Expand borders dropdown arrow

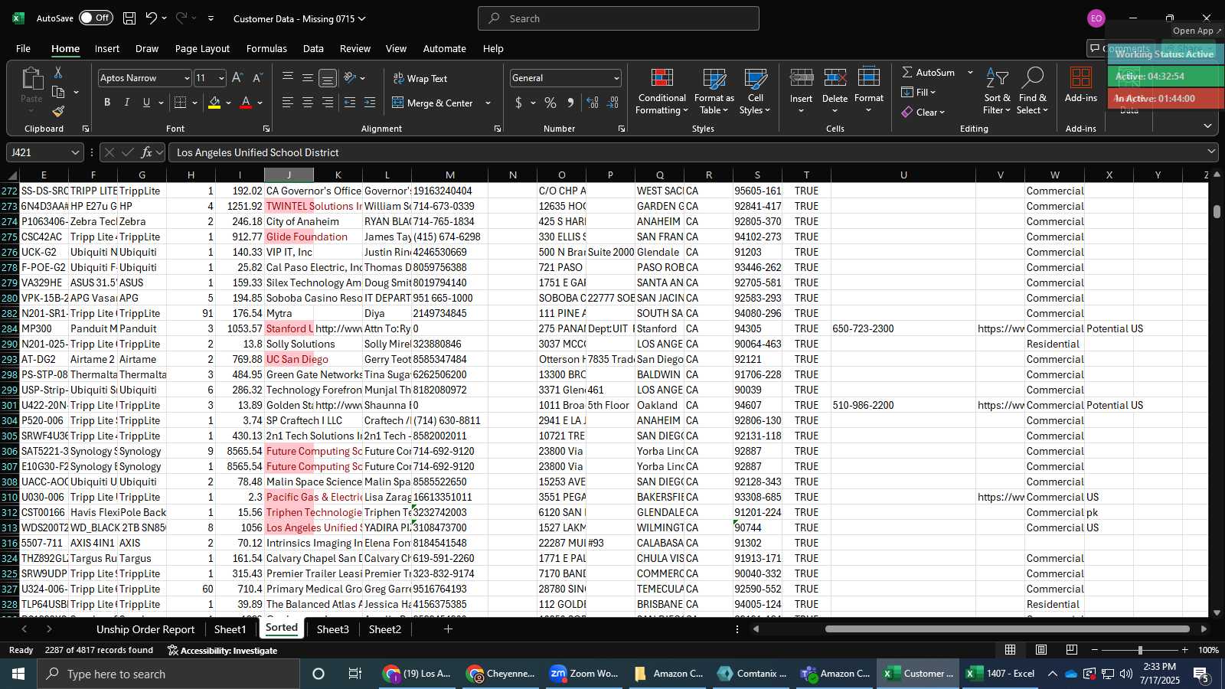tap(195, 103)
